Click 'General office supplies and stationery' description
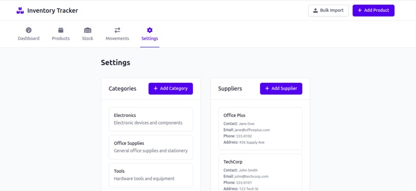The height and width of the screenshot is (191, 416). point(151,151)
